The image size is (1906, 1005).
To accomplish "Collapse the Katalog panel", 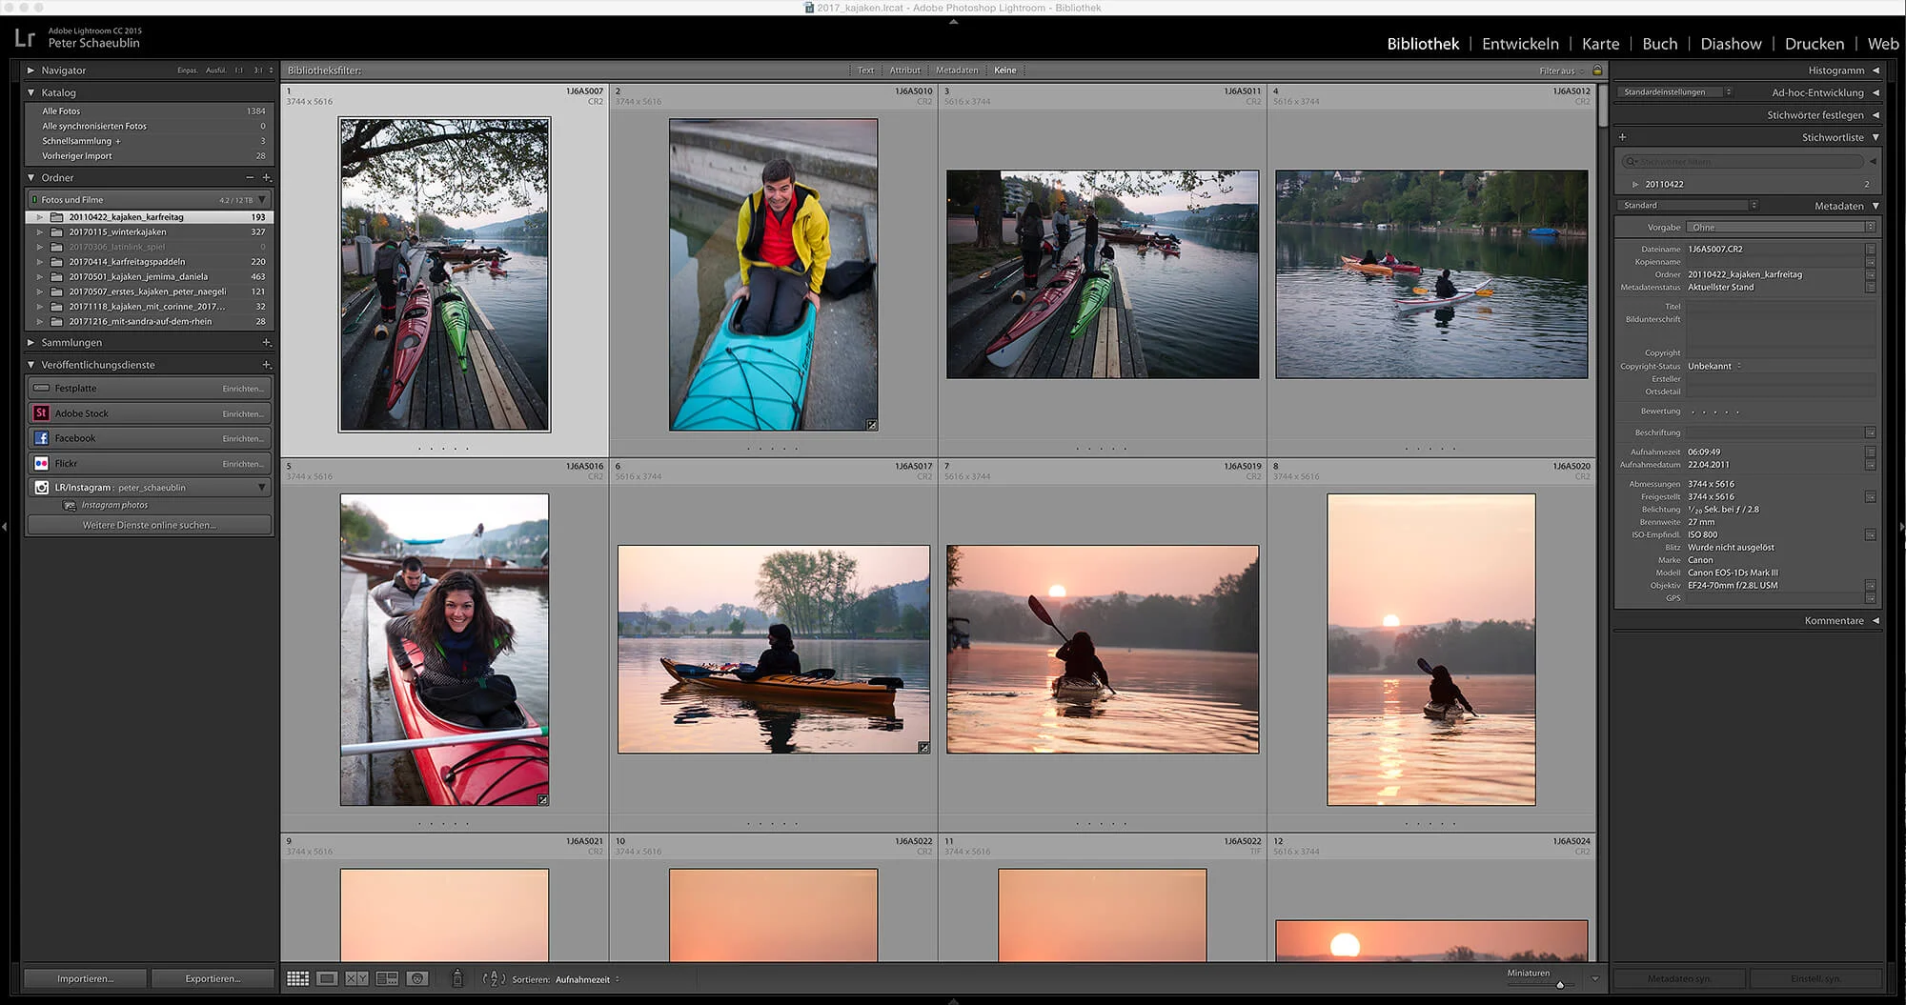I will (30, 93).
